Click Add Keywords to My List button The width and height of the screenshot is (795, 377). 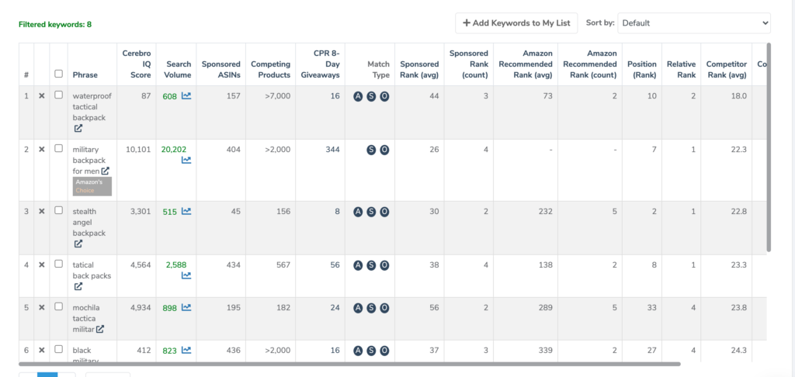coord(516,23)
